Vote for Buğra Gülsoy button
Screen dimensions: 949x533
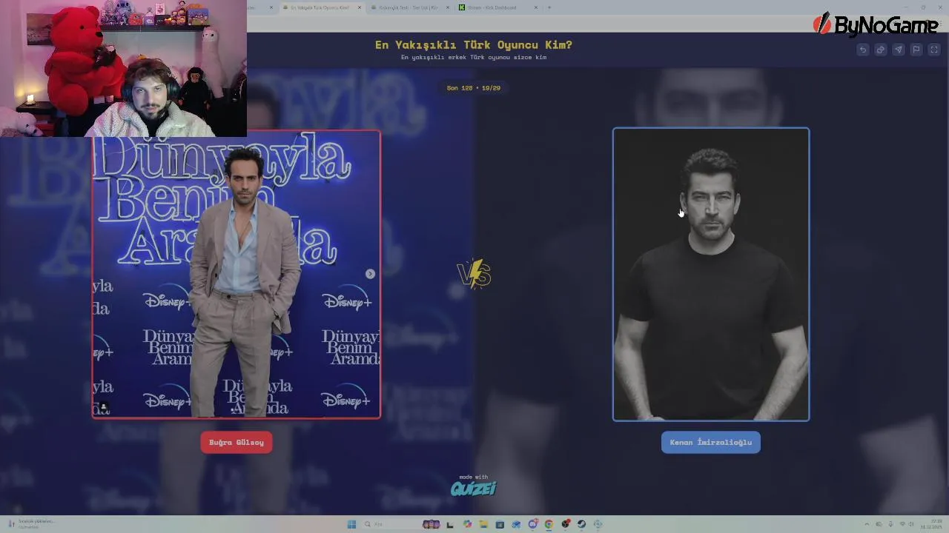[x=237, y=443]
